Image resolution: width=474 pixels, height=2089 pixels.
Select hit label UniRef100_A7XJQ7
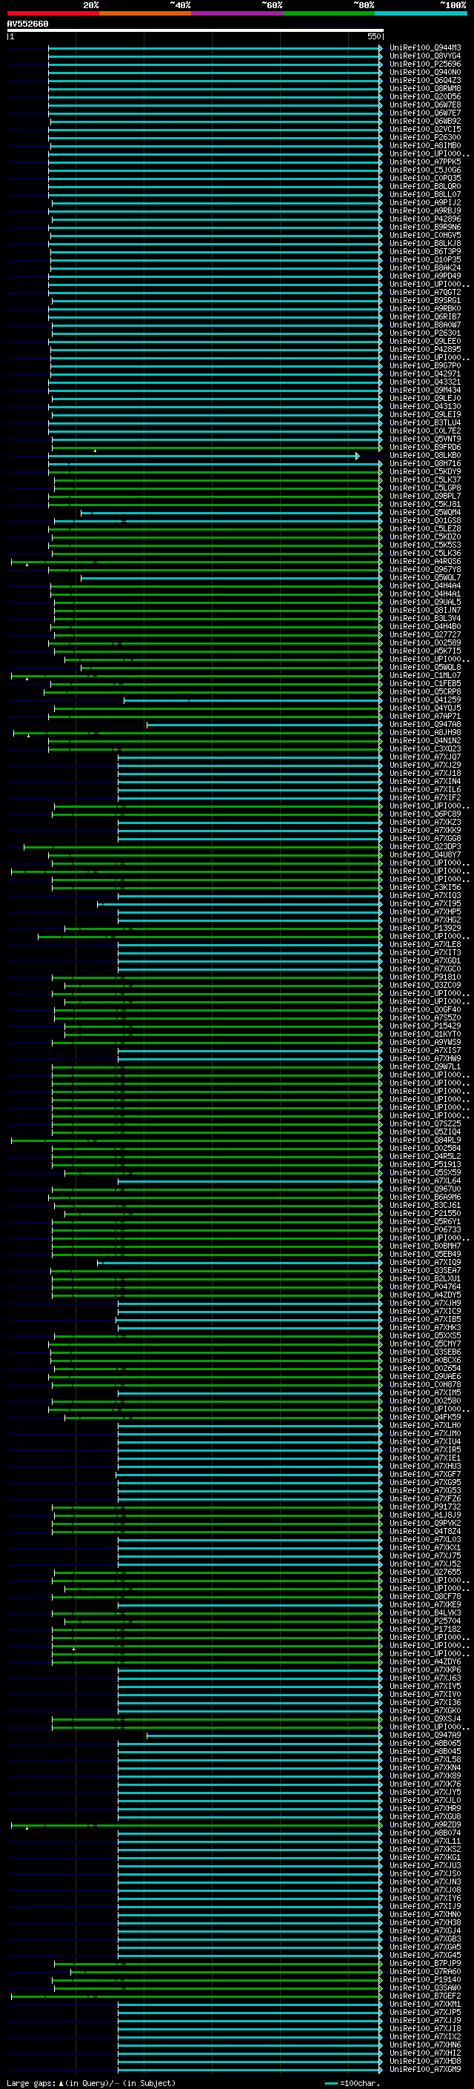[x=425, y=757]
